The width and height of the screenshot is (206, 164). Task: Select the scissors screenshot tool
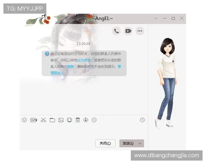pyautogui.click(x=43, y=120)
